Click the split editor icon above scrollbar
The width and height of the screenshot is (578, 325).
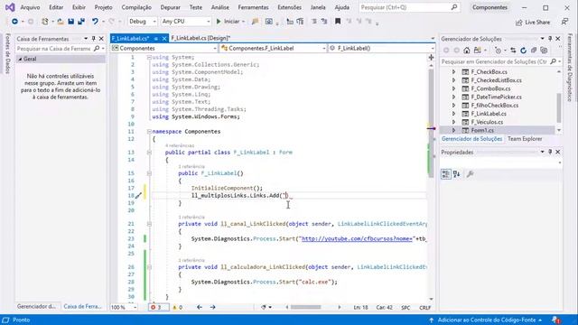[x=431, y=58]
